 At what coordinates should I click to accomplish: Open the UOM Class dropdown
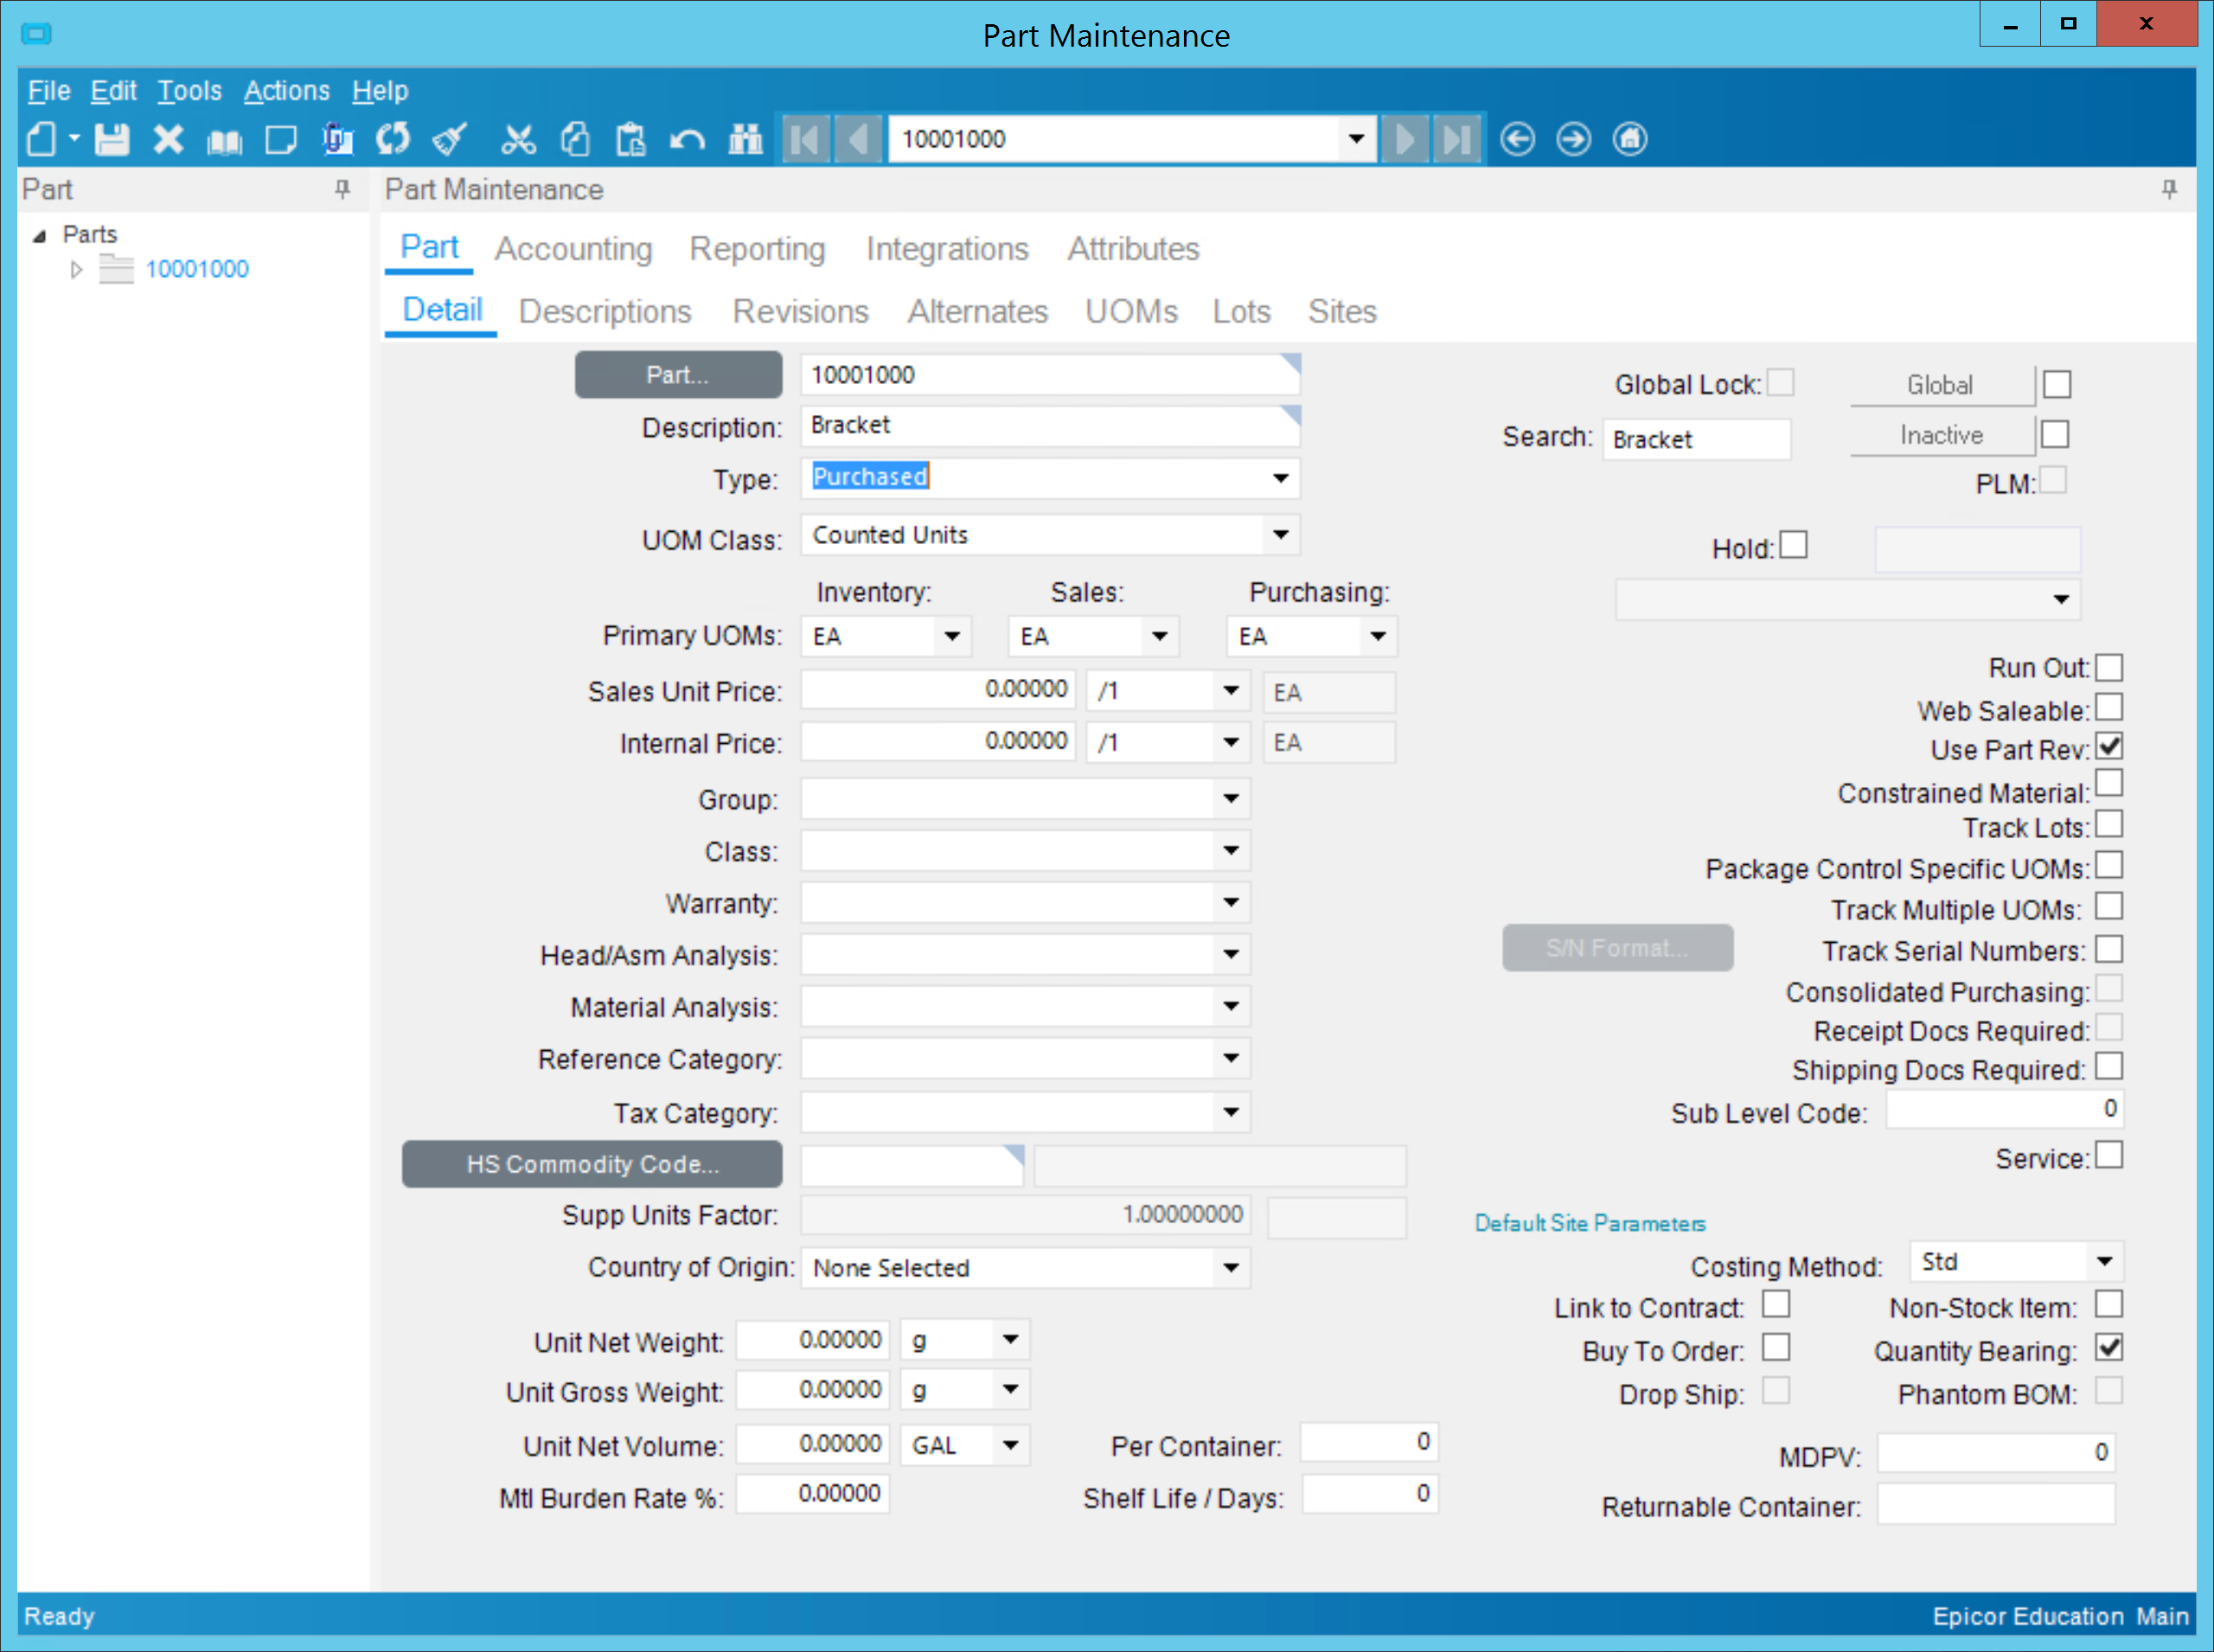tap(1281, 535)
